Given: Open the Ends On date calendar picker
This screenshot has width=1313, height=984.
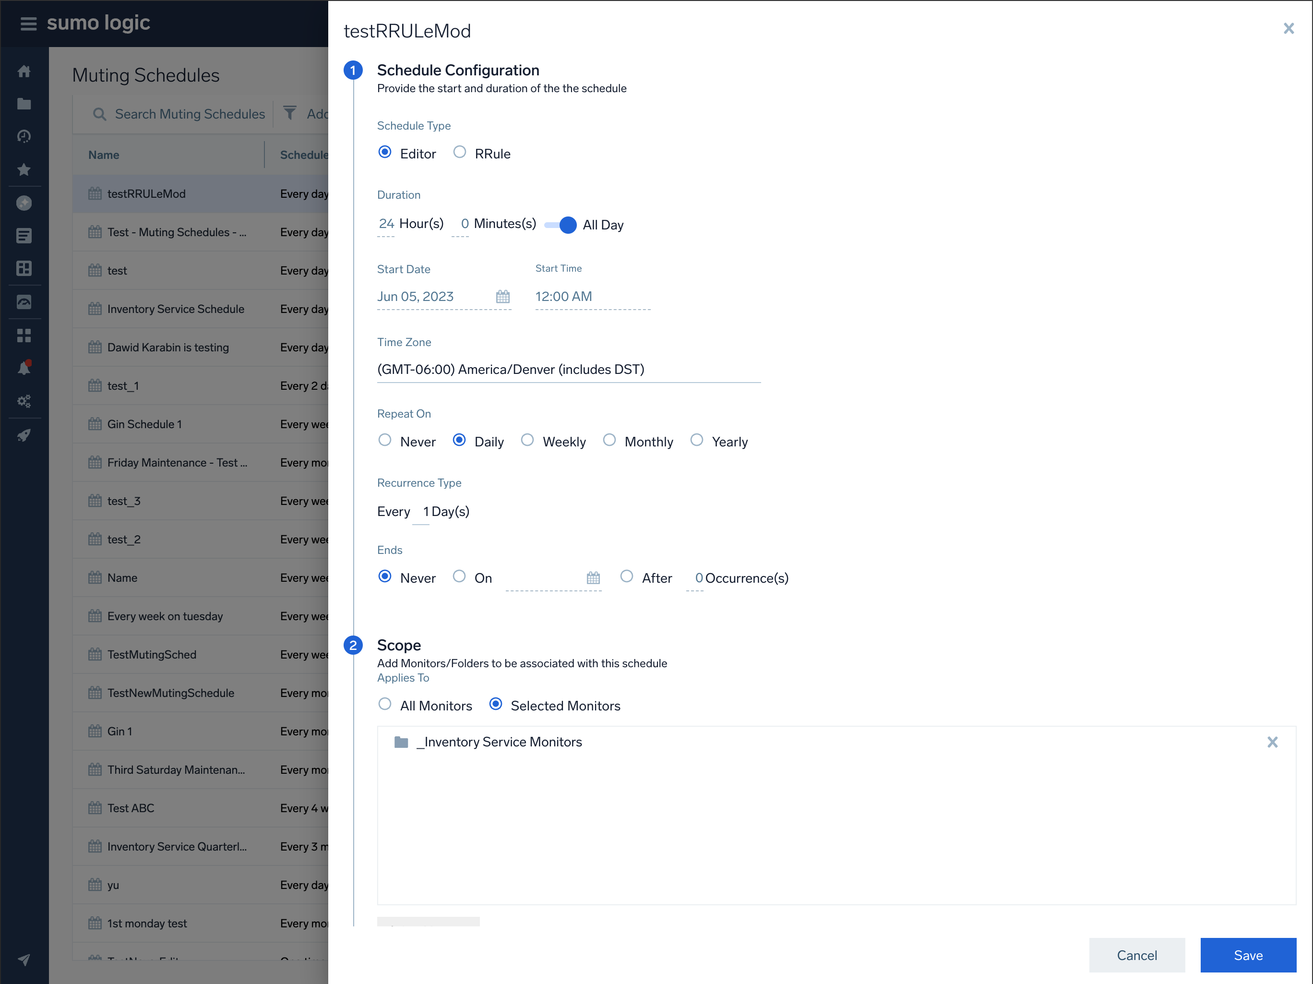Looking at the screenshot, I should click(x=593, y=577).
